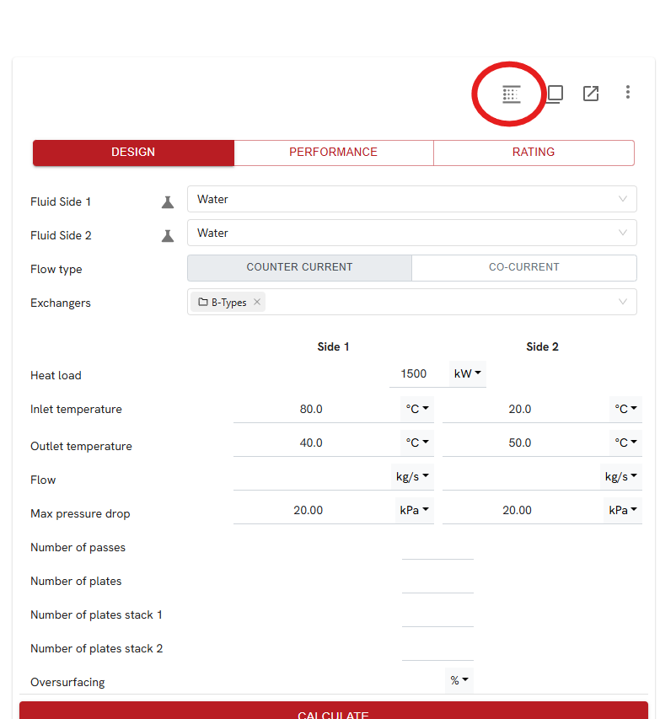This screenshot has height=719, width=660.
Task: Open the Exchangers selection dropdown
Action: [623, 303]
